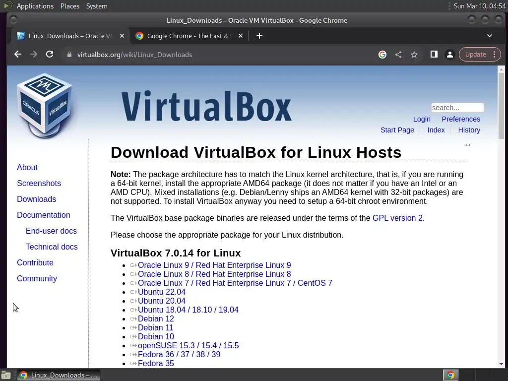Click the VirtualBox cube logo
This screenshot has width=508, height=381.
(44, 105)
